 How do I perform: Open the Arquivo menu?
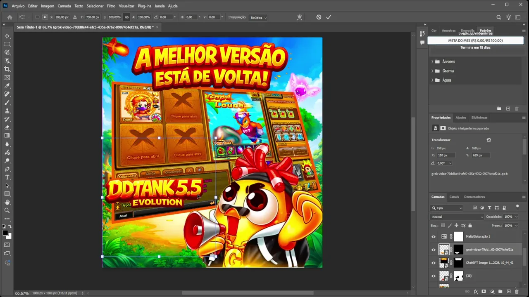[x=18, y=6]
